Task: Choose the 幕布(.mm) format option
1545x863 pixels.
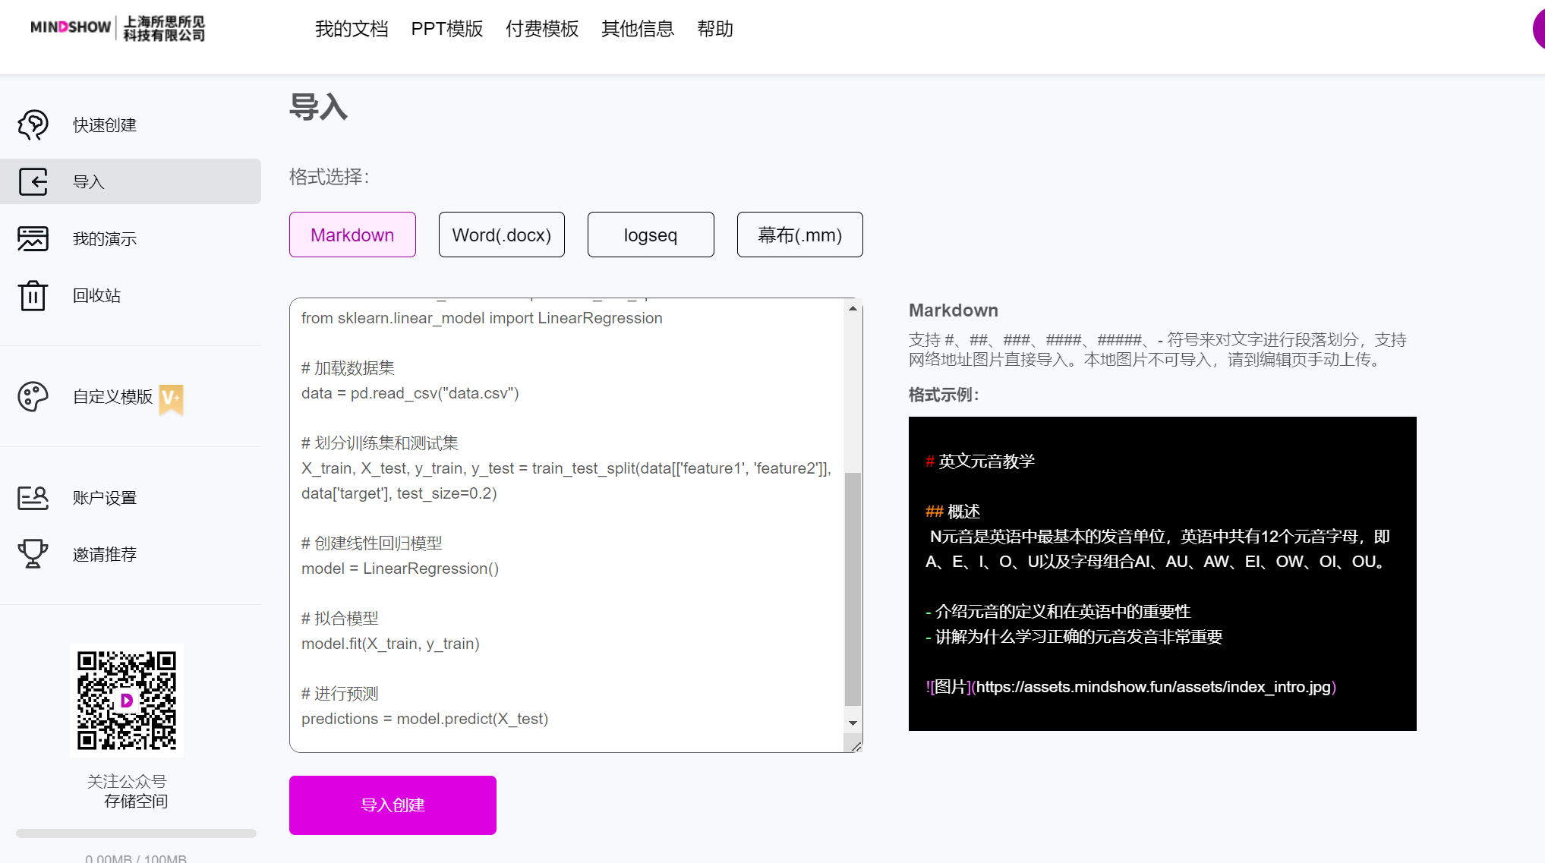Action: pos(799,235)
